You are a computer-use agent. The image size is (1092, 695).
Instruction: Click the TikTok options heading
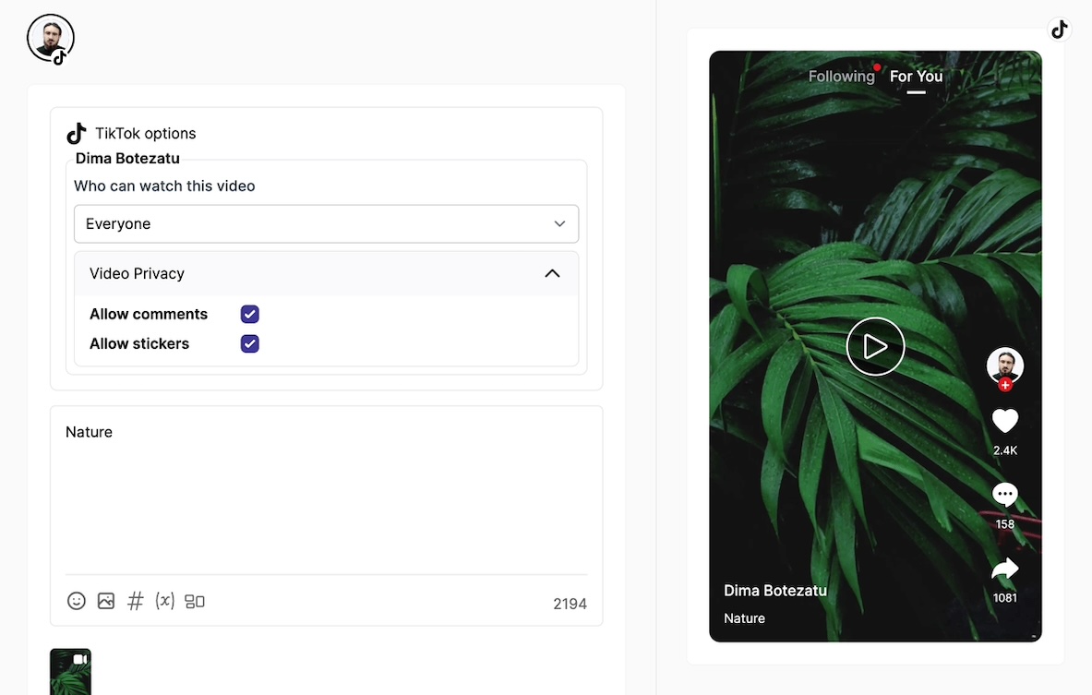146,133
